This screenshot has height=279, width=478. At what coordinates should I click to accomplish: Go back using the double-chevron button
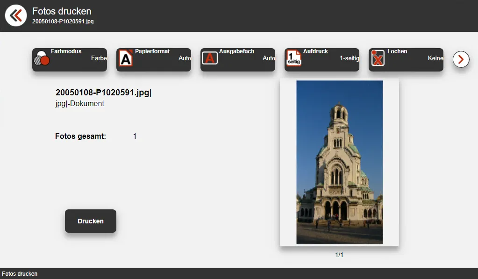click(16, 15)
